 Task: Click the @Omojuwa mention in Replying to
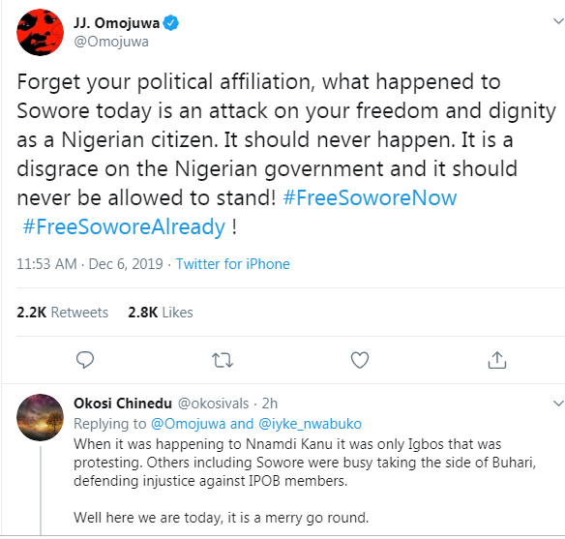[x=188, y=423]
